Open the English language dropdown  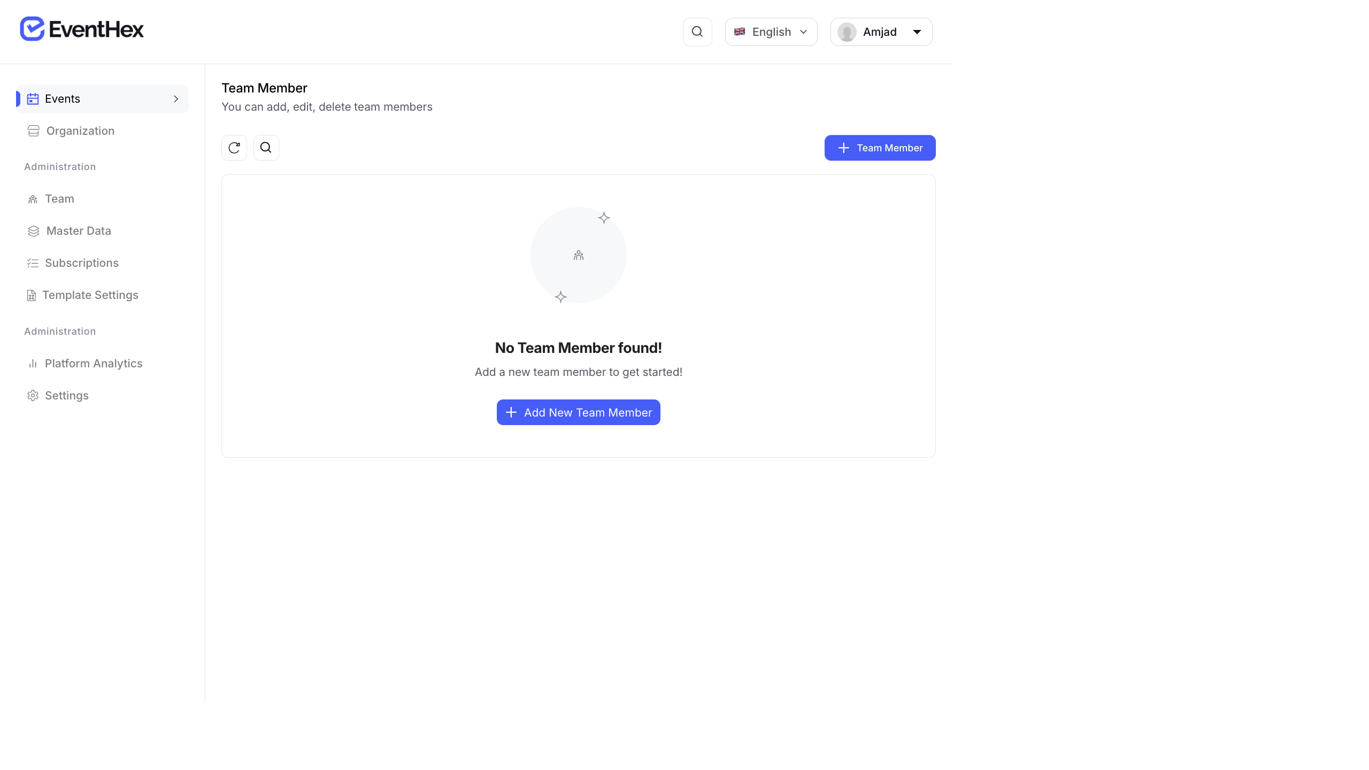pyautogui.click(x=771, y=32)
